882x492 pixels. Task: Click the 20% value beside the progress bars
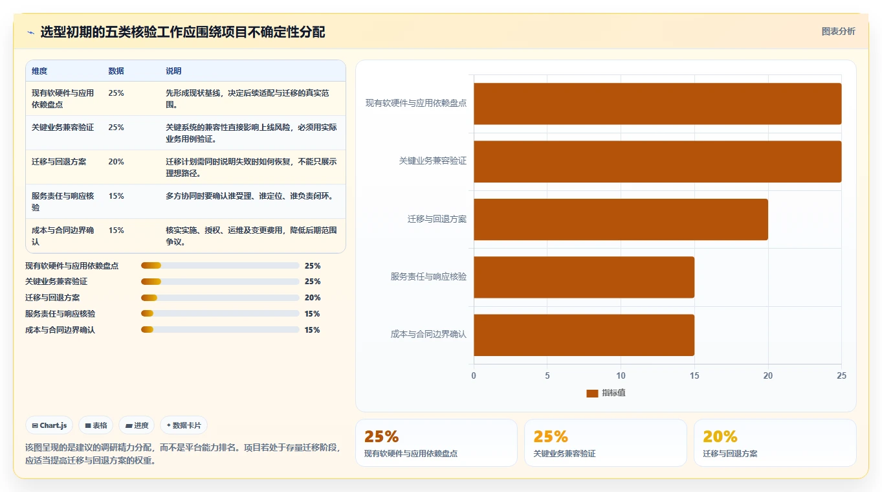(x=313, y=298)
